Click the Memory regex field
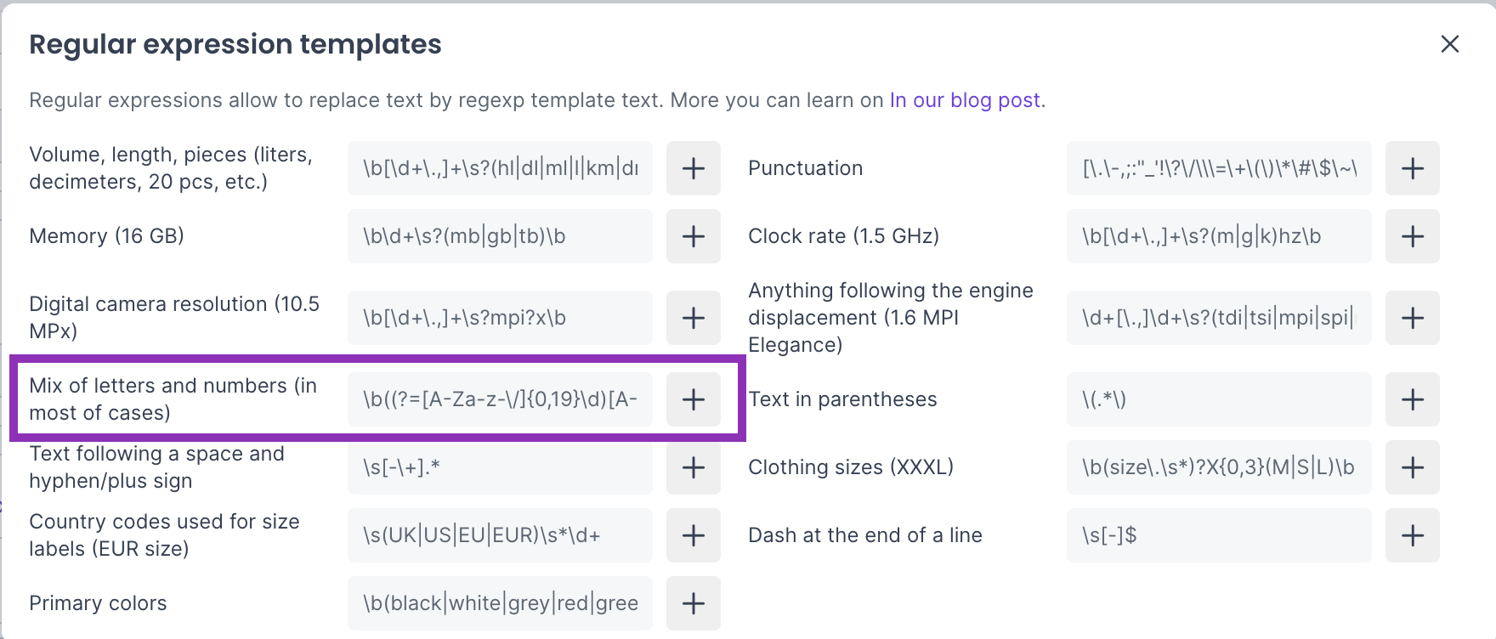Image resolution: width=1496 pixels, height=639 pixels. point(500,236)
